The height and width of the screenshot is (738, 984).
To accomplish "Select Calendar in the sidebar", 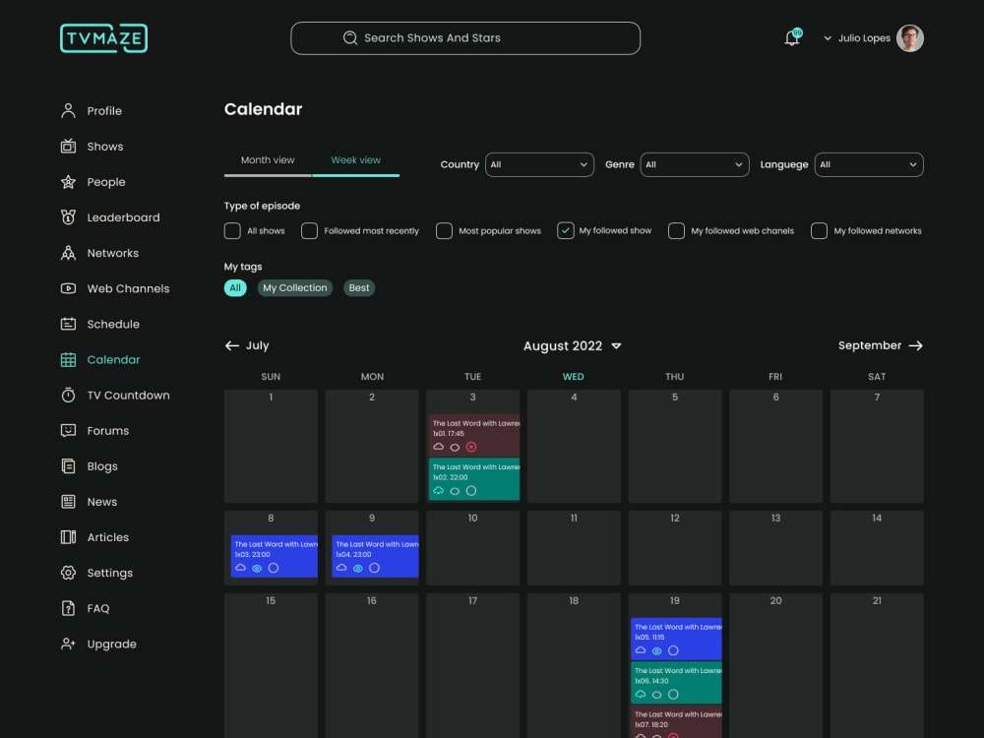I will point(100,359).
